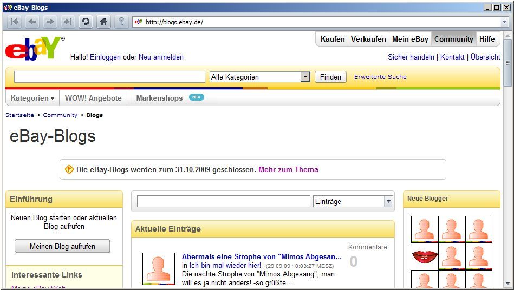Click the browser Forward arrow
The image size is (514, 290).
point(50,22)
